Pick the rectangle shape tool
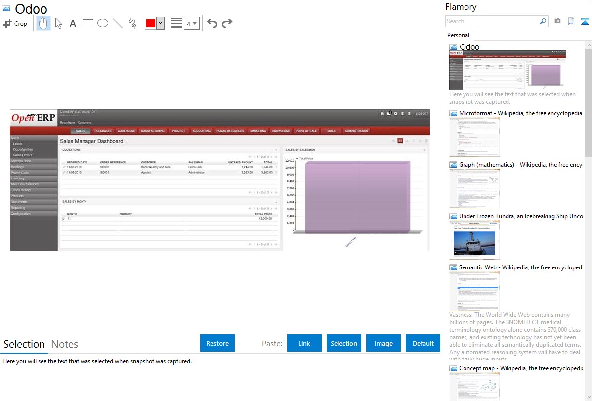Image resolution: width=592 pixels, height=401 pixels. tap(88, 23)
